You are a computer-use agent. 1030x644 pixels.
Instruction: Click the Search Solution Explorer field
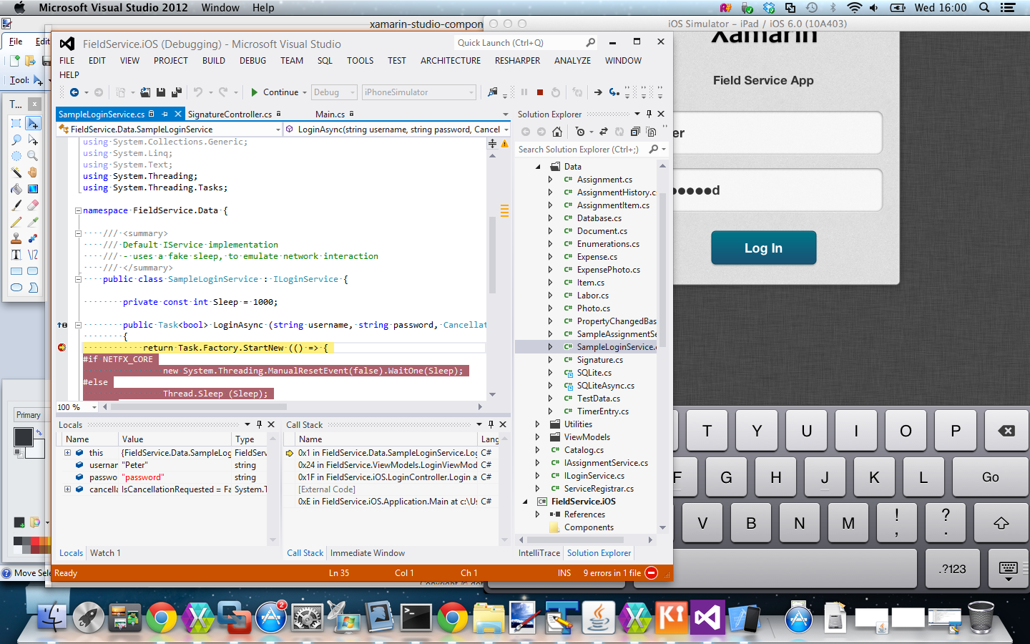pyautogui.click(x=579, y=150)
